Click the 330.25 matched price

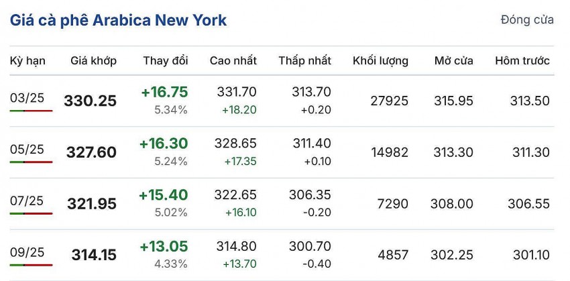pos(90,101)
